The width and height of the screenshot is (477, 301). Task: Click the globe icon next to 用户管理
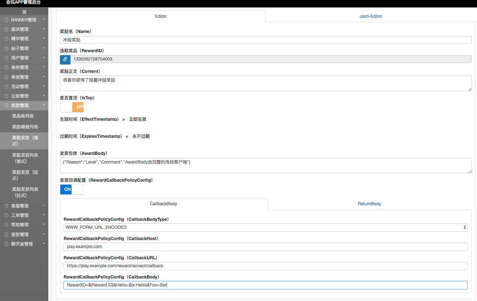tap(6, 58)
